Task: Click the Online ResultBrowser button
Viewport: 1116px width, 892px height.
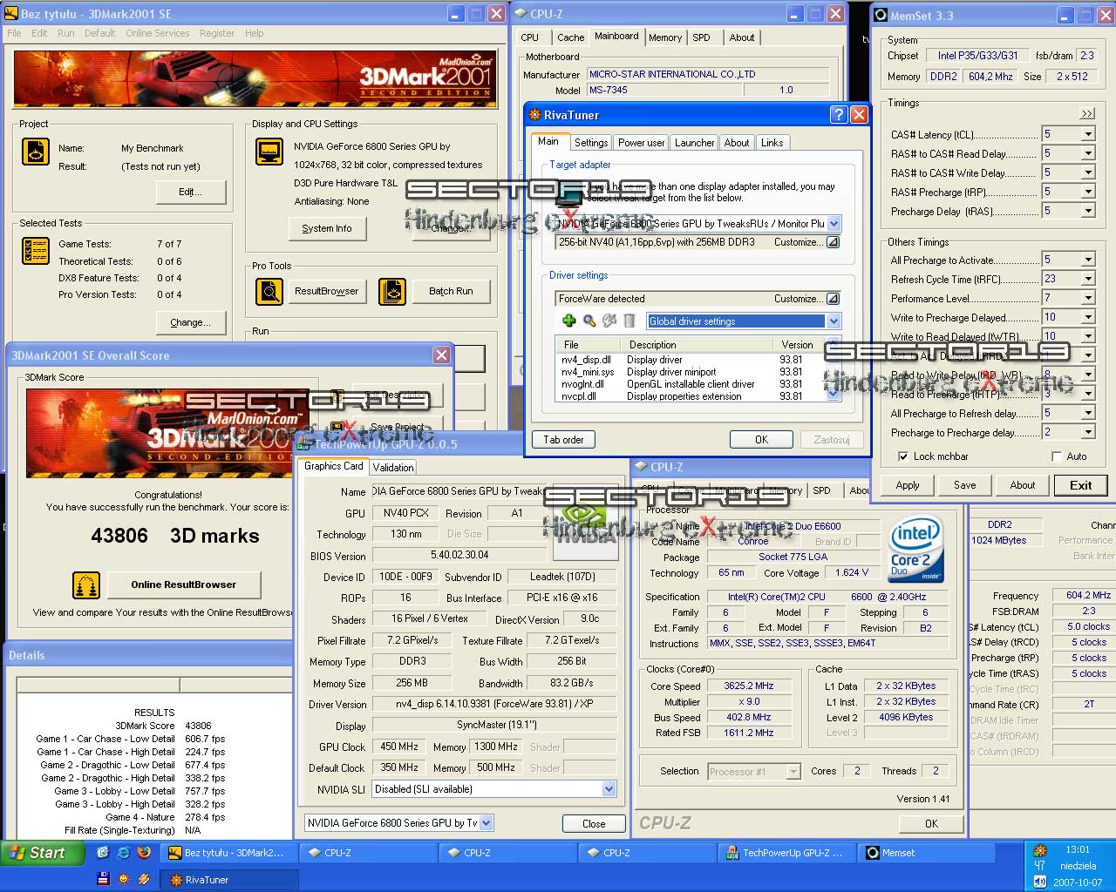Action: point(184,585)
